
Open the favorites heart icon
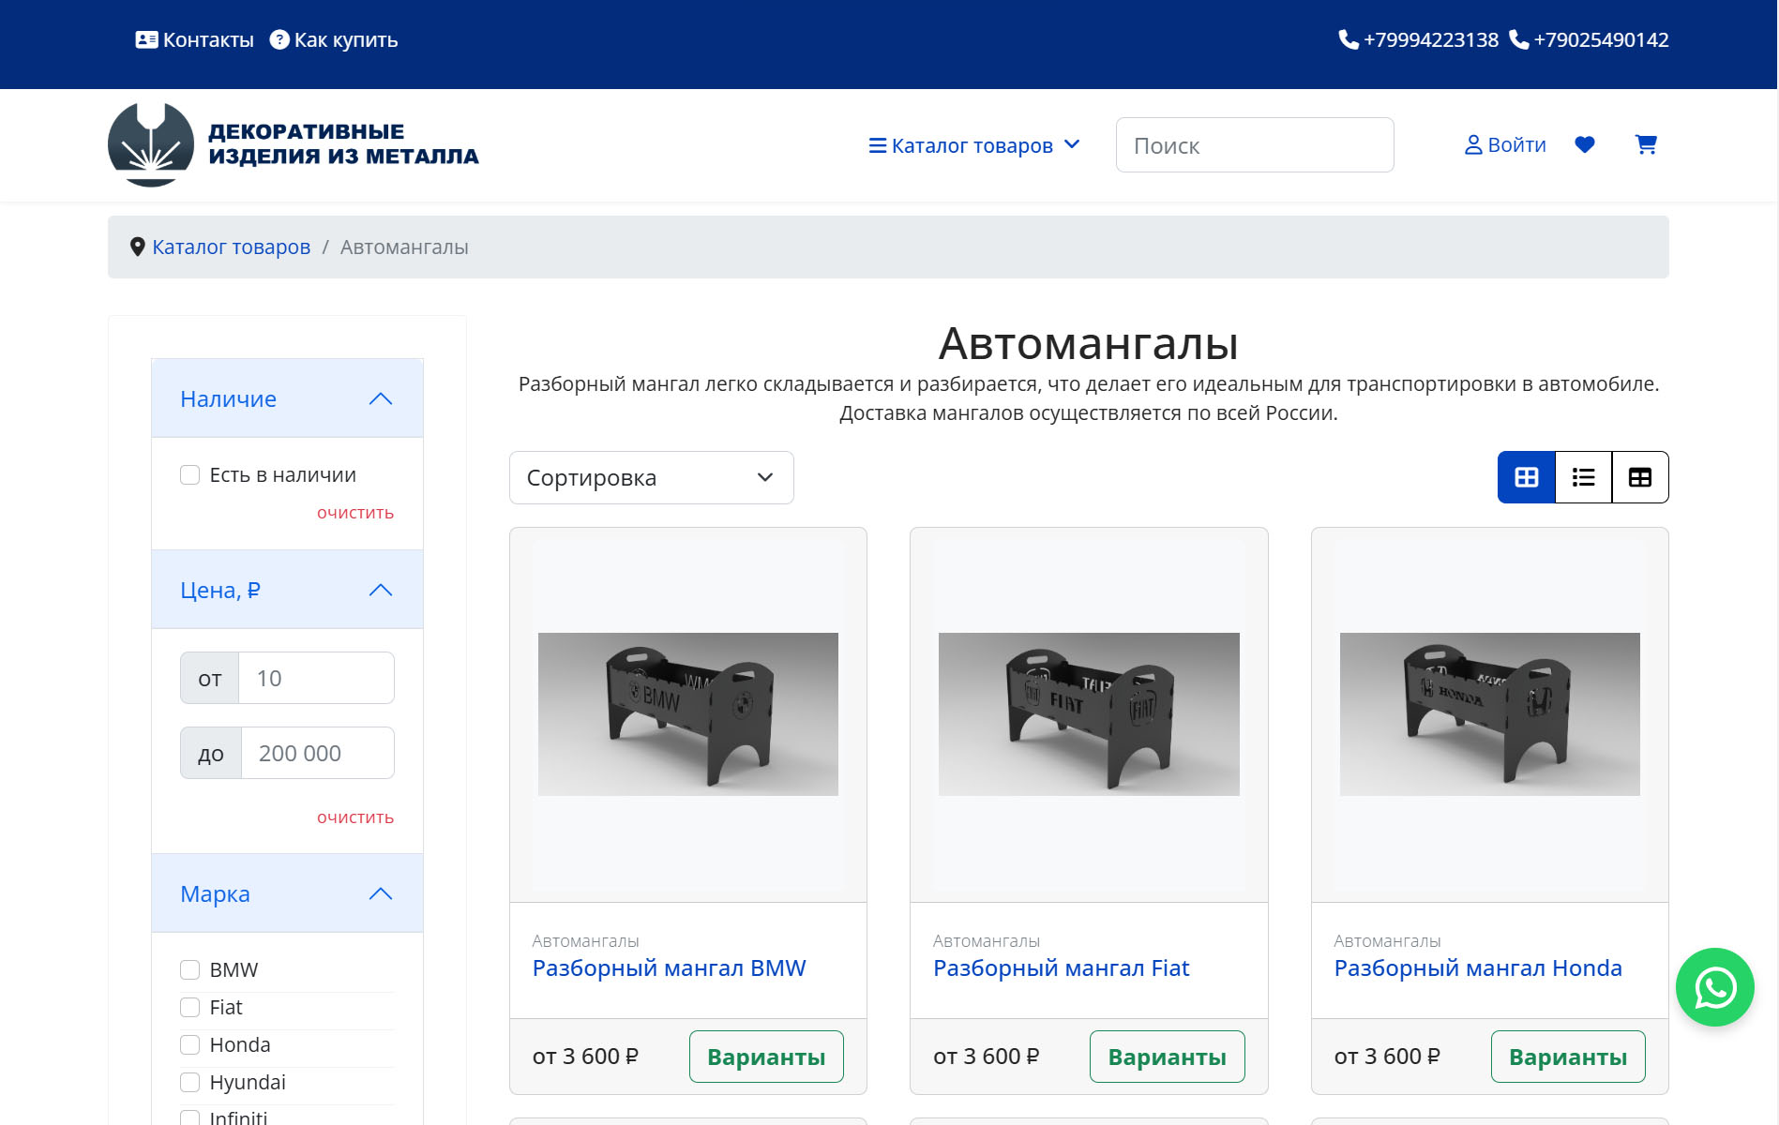pyautogui.click(x=1585, y=144)
